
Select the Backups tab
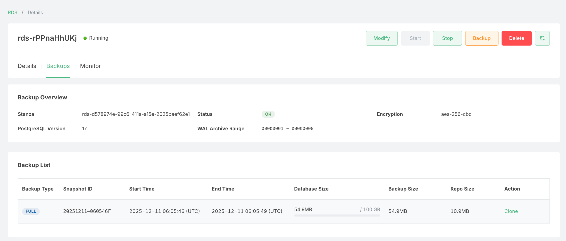[x=58, y=66]
